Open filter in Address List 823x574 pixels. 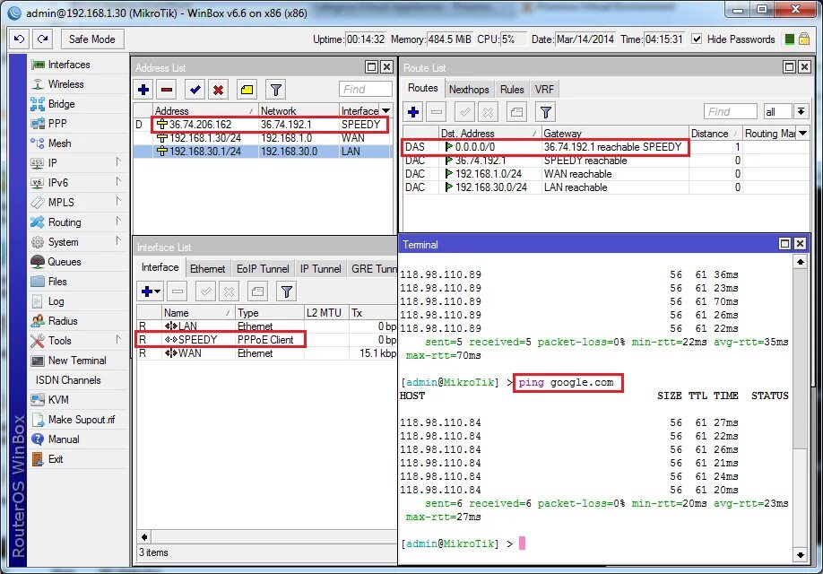pos(276,90)
